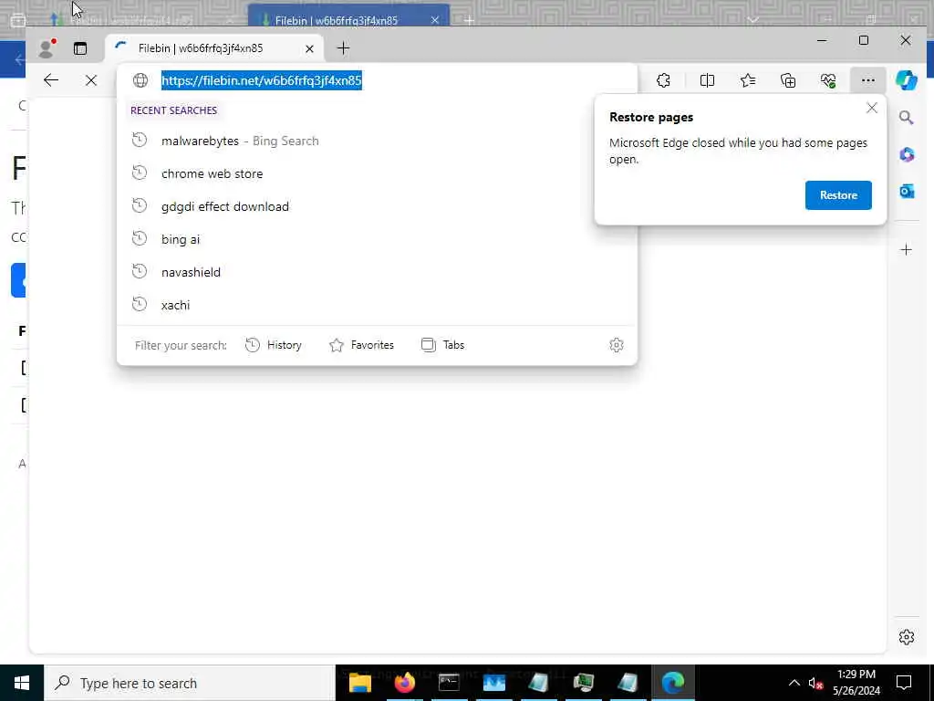Filter the search by History
Image resolution: width=934 pixels, height=701 pixels.
[x=274, y=345]
